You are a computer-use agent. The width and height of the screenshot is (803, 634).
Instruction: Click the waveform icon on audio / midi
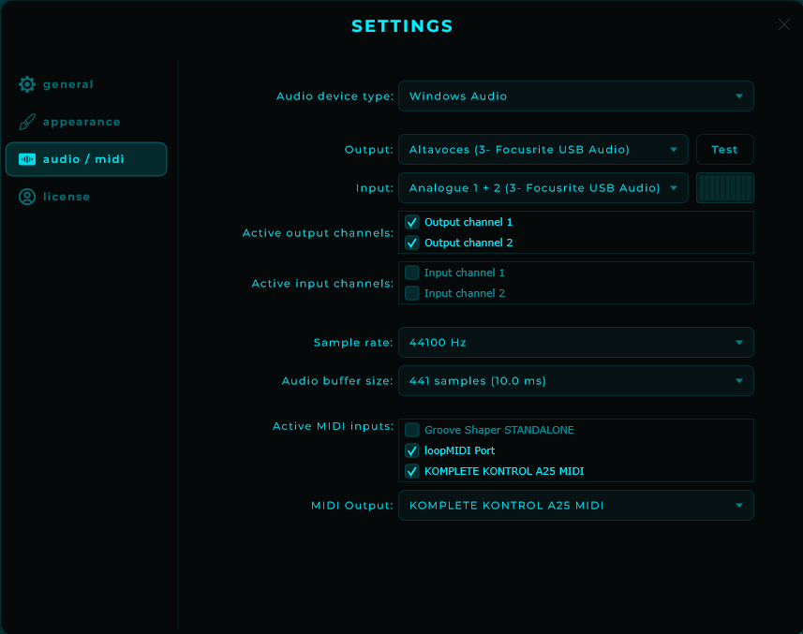pos(27,159)
